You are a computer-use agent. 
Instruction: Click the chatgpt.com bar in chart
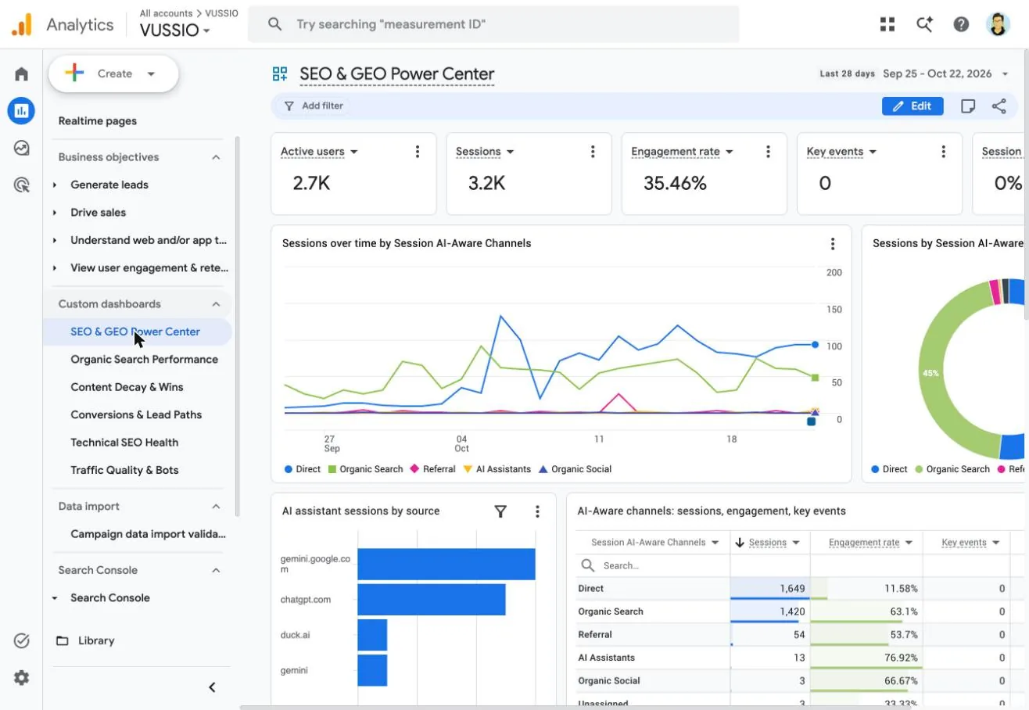point(432,600)
